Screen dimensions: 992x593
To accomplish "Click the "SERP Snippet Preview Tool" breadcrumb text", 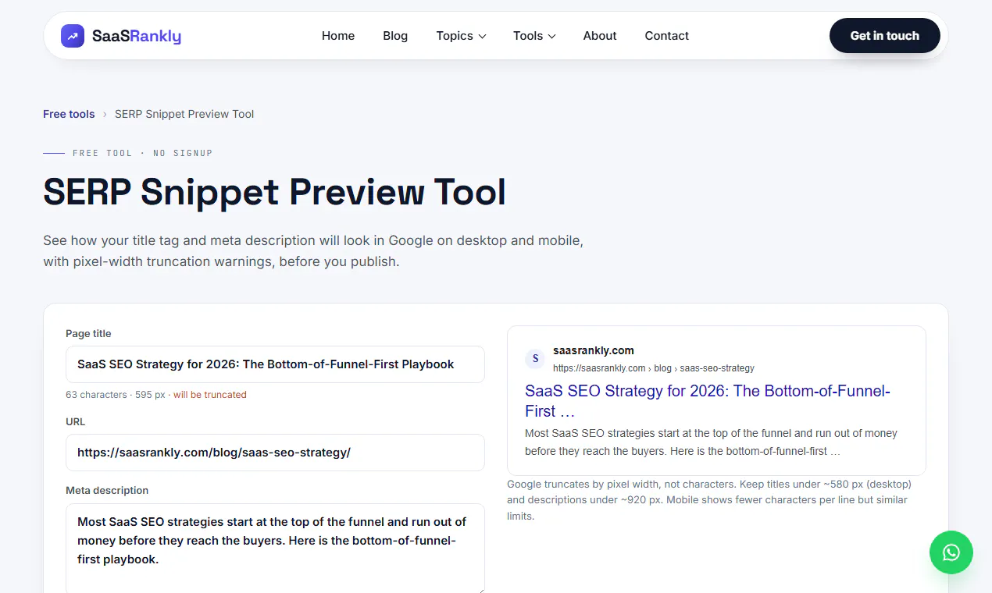I will click(x=184, y=114).
